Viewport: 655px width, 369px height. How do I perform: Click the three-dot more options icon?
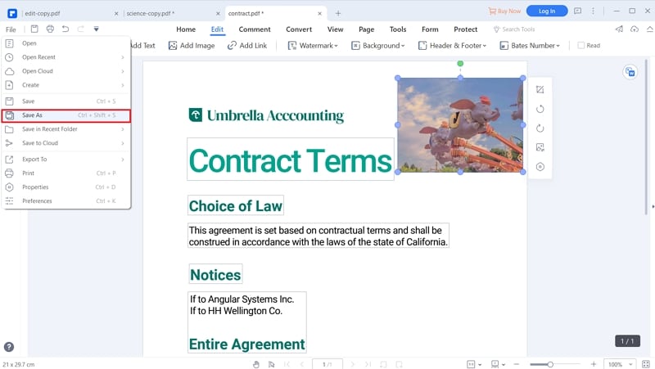tap(593, 11)
